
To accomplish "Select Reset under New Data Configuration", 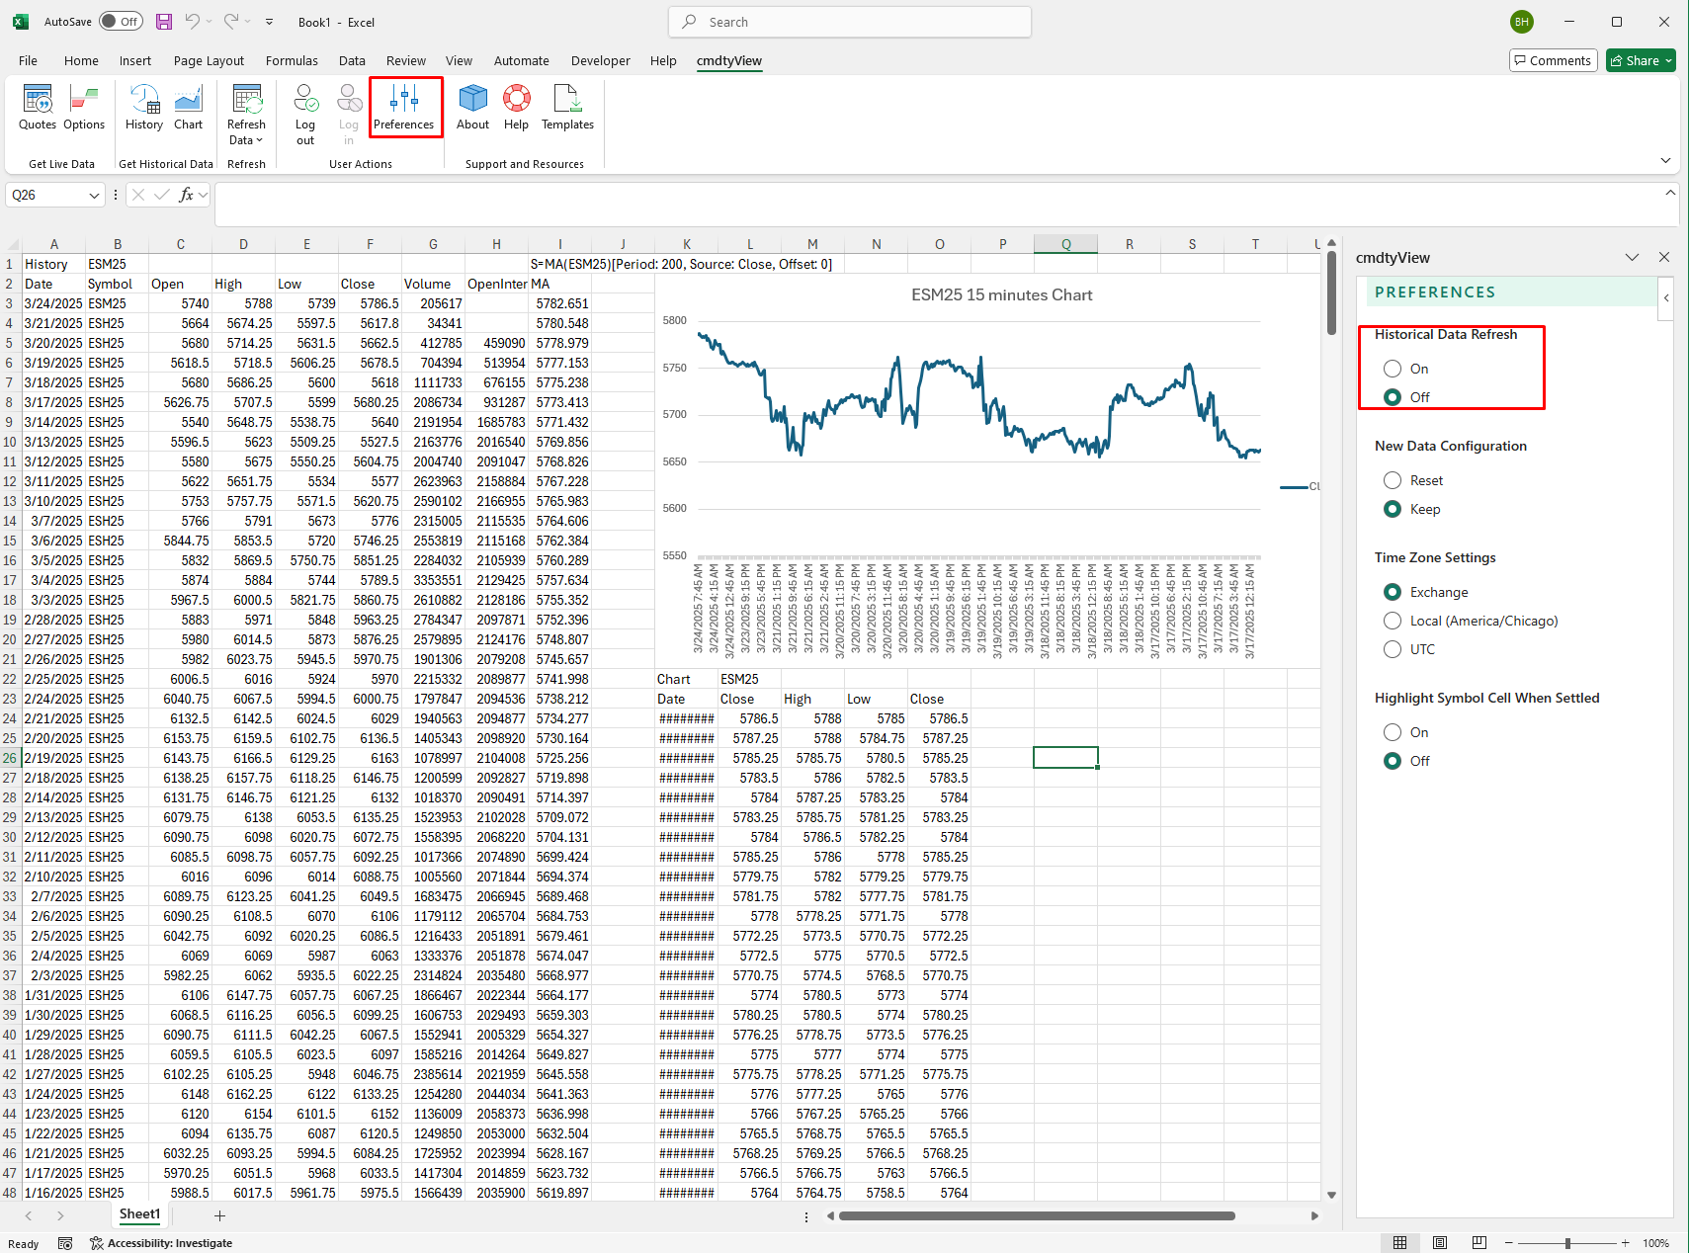I will 1393,480.
